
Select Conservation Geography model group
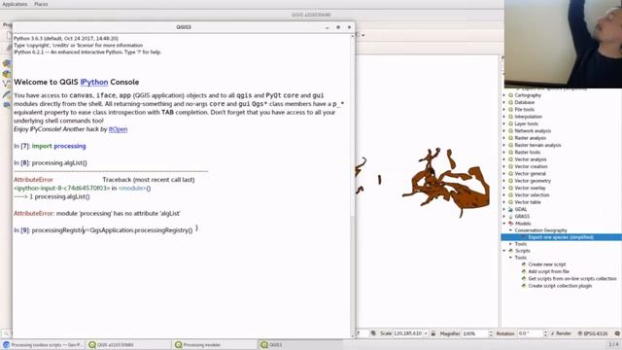(540, 230)
